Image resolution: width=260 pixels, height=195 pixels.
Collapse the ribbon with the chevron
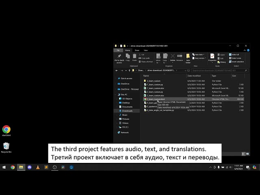(x=245, y=50)
